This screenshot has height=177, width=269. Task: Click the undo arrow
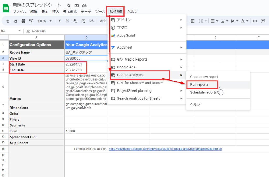coord(8,21)
